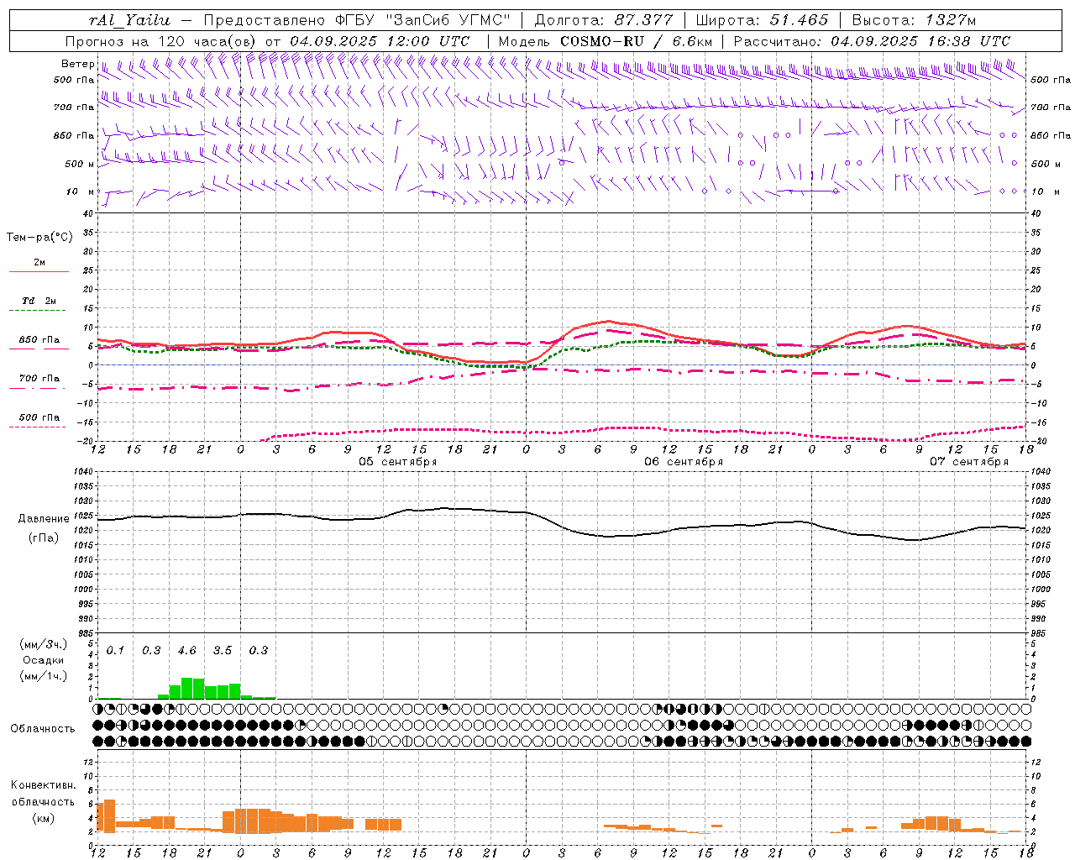Click the longitude value Долгота: 87.377
The height and width of the screenshot is (860, 1075).
point(603,20)
